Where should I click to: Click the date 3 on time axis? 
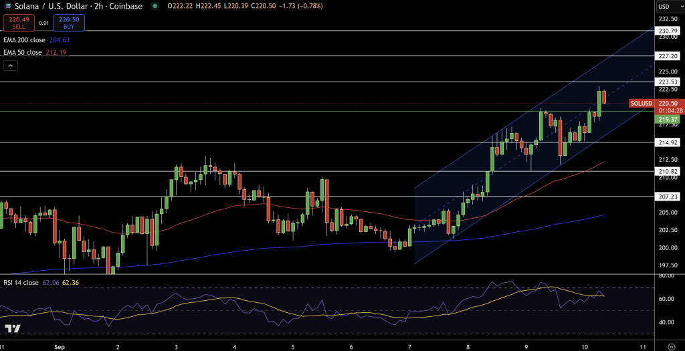(176, 346)
